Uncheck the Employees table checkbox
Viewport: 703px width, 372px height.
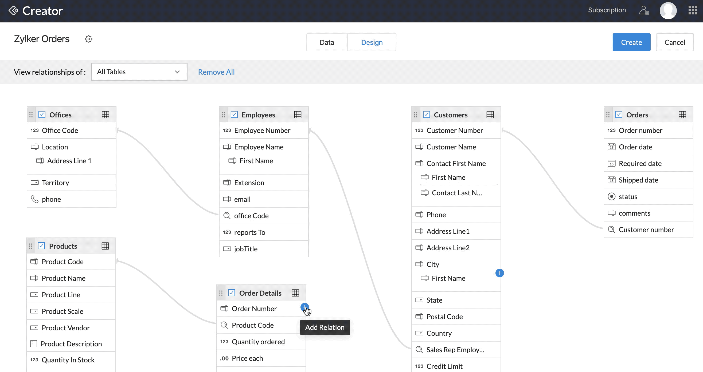pyautogui.click(x=234, y=114)
